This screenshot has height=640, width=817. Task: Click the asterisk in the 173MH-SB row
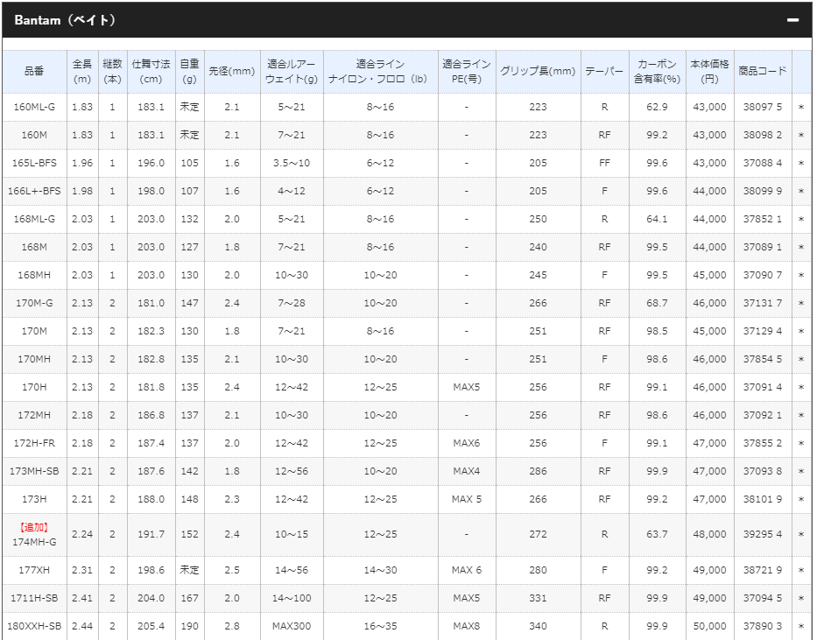click(800, 471)
